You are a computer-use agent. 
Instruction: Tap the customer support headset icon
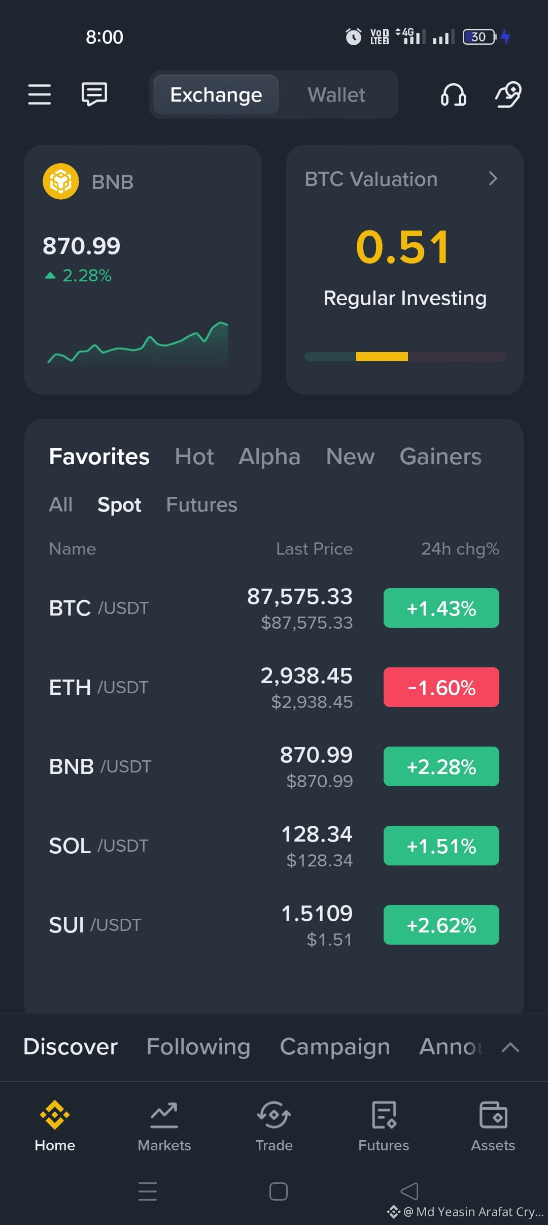click(454, 94)
